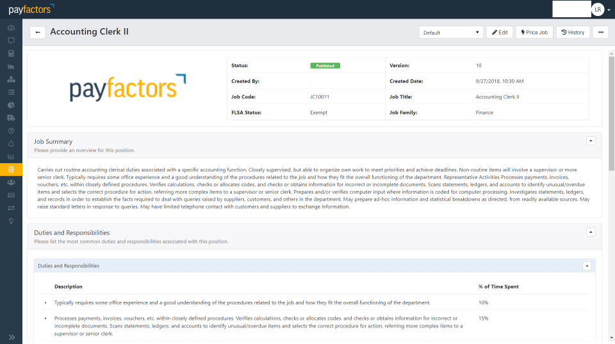Click the help question mark icon

pyautogui.click(x=11, y=130)
